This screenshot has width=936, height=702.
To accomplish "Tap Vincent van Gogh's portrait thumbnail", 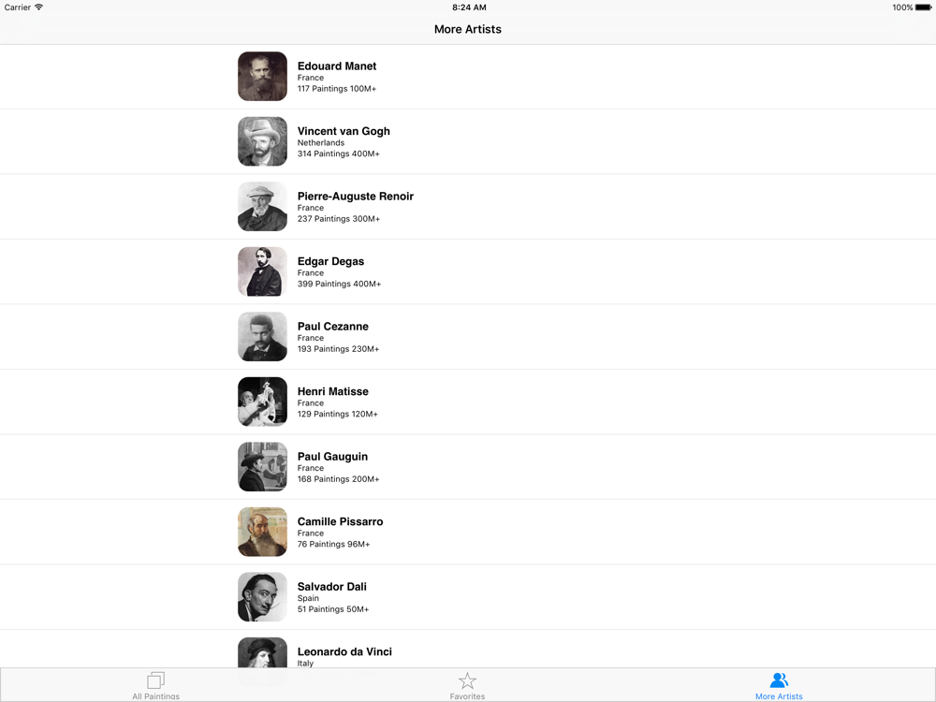I will click(x=263, y=141).
